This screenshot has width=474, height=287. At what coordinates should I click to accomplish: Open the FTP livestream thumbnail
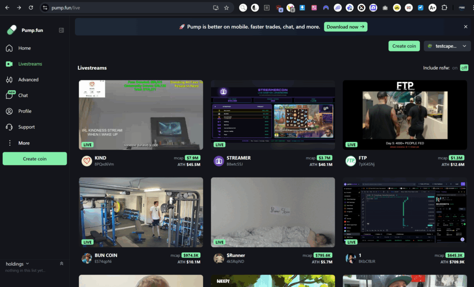click(x=405, y=115)
